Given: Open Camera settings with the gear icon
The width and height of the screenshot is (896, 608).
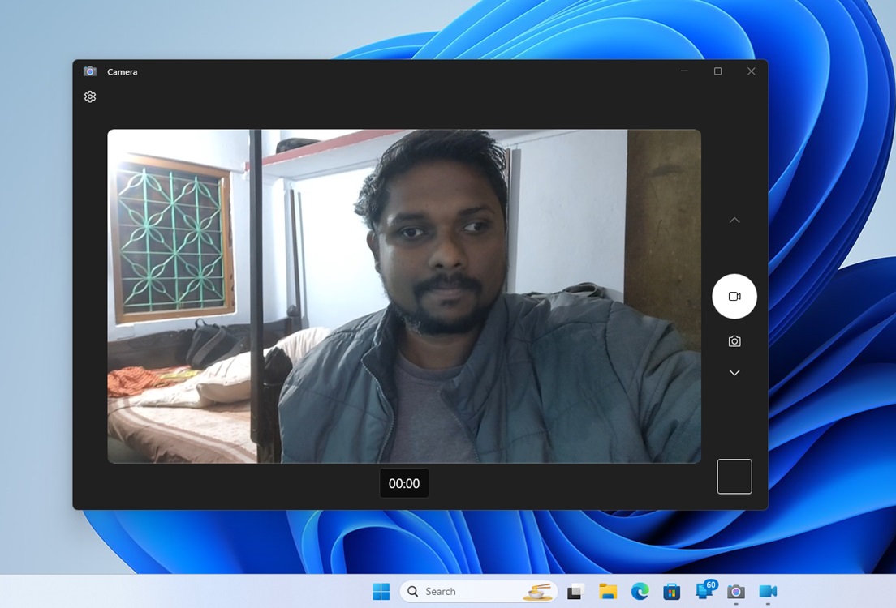Looking at the screenshot, I should [89, 96].
